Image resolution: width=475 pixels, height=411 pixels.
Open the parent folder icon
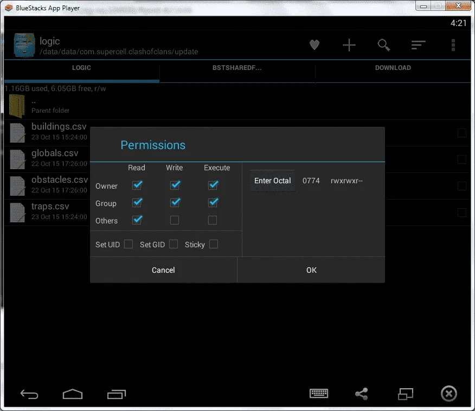click(x=17, y=106)
